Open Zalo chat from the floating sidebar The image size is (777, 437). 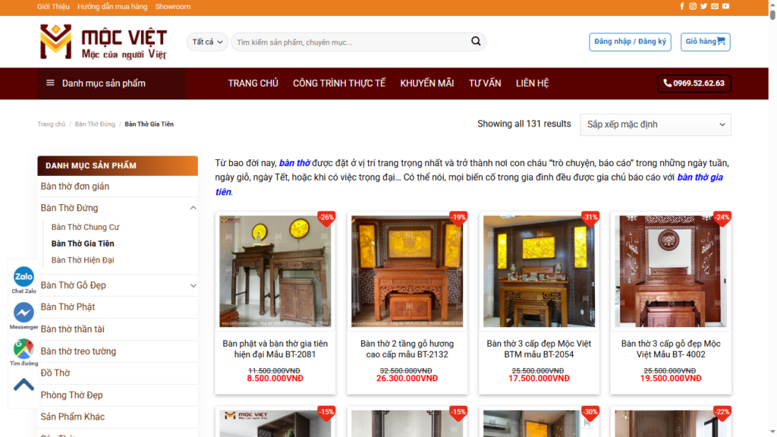[x=24, y=277]
